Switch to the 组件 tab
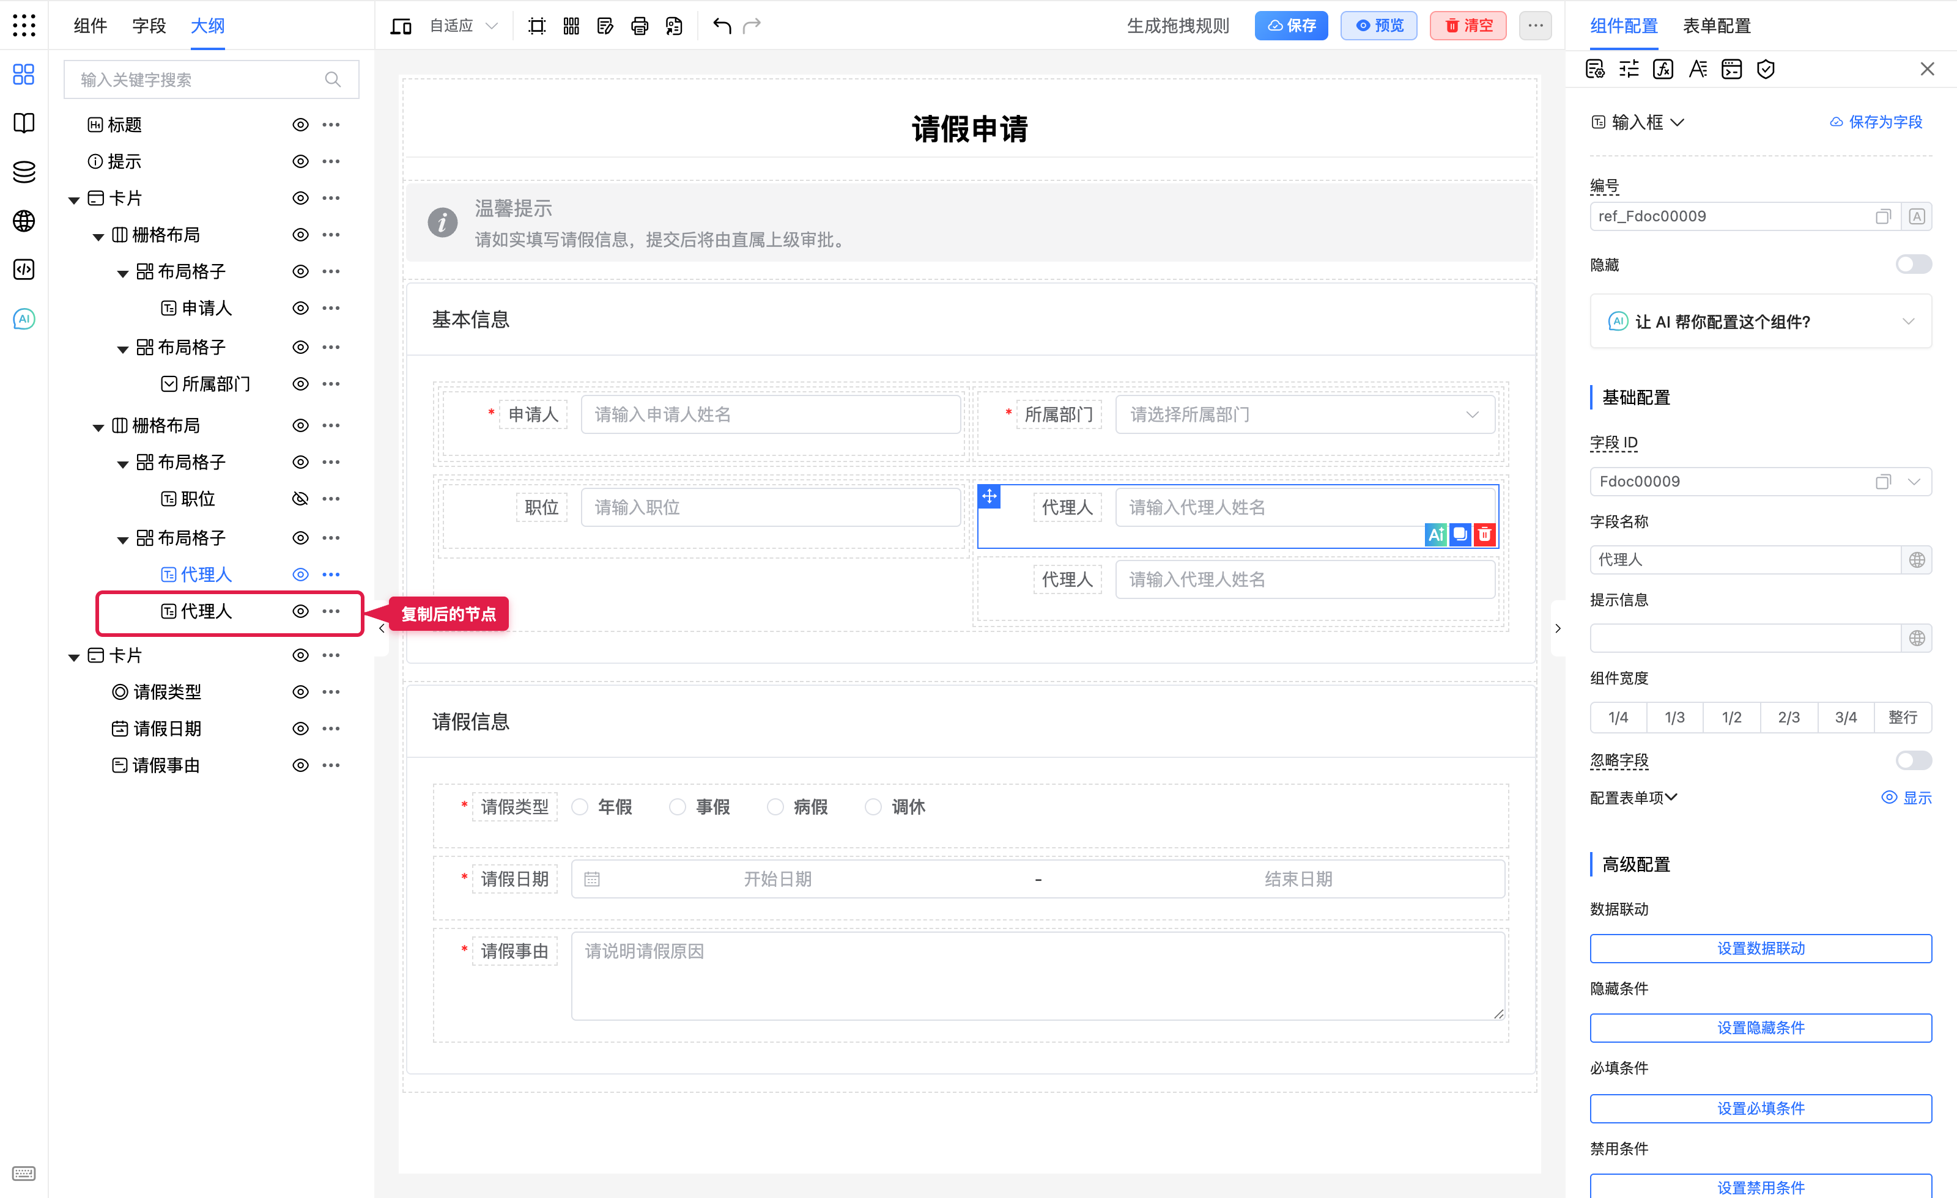The width and height of the screenshot is (1957, 1198). [x=90, y=26]
